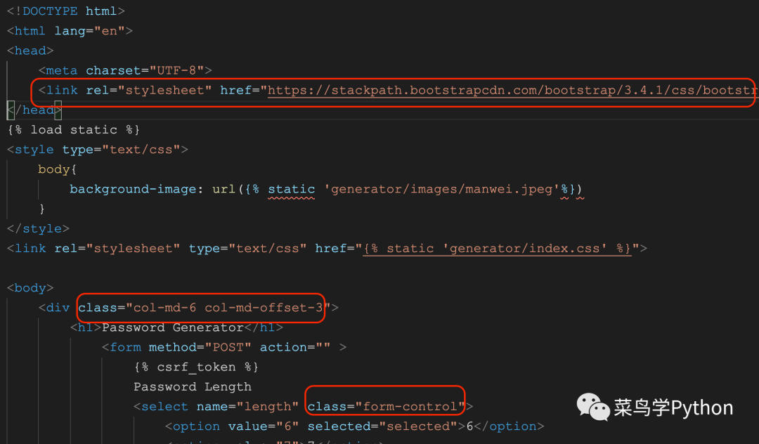Click the closing style tag

38,228
